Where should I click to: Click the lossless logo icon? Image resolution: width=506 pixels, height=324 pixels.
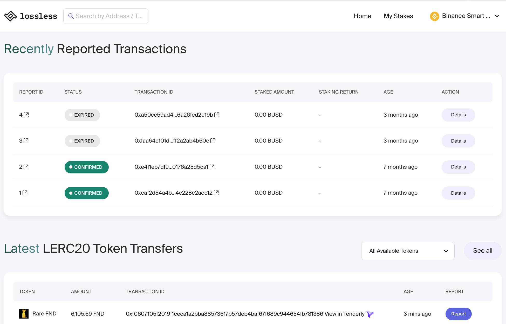click(10, 16)
